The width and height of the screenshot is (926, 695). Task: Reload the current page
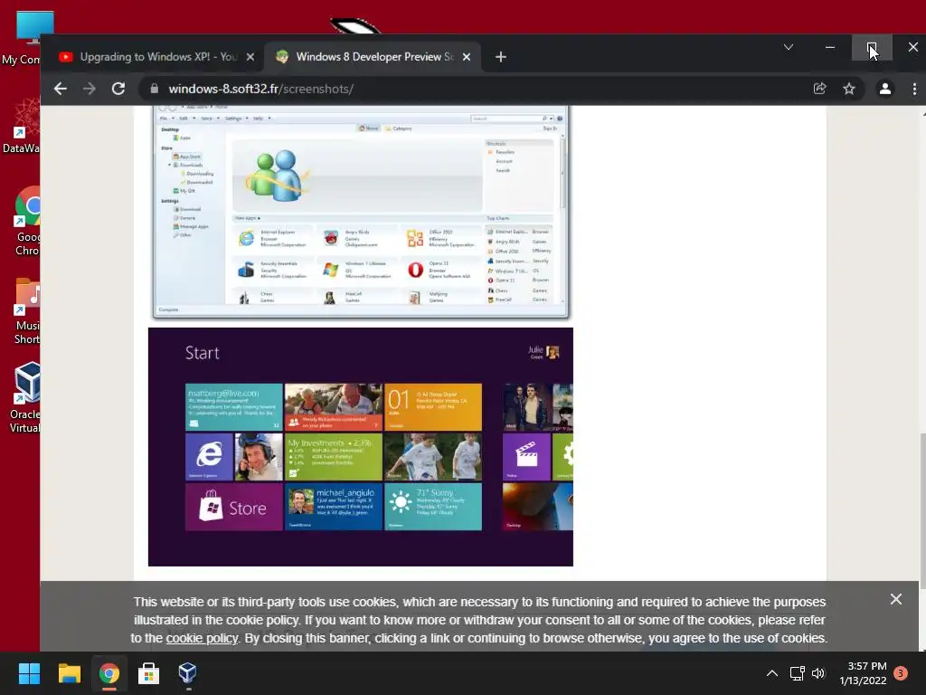point(118,89)
